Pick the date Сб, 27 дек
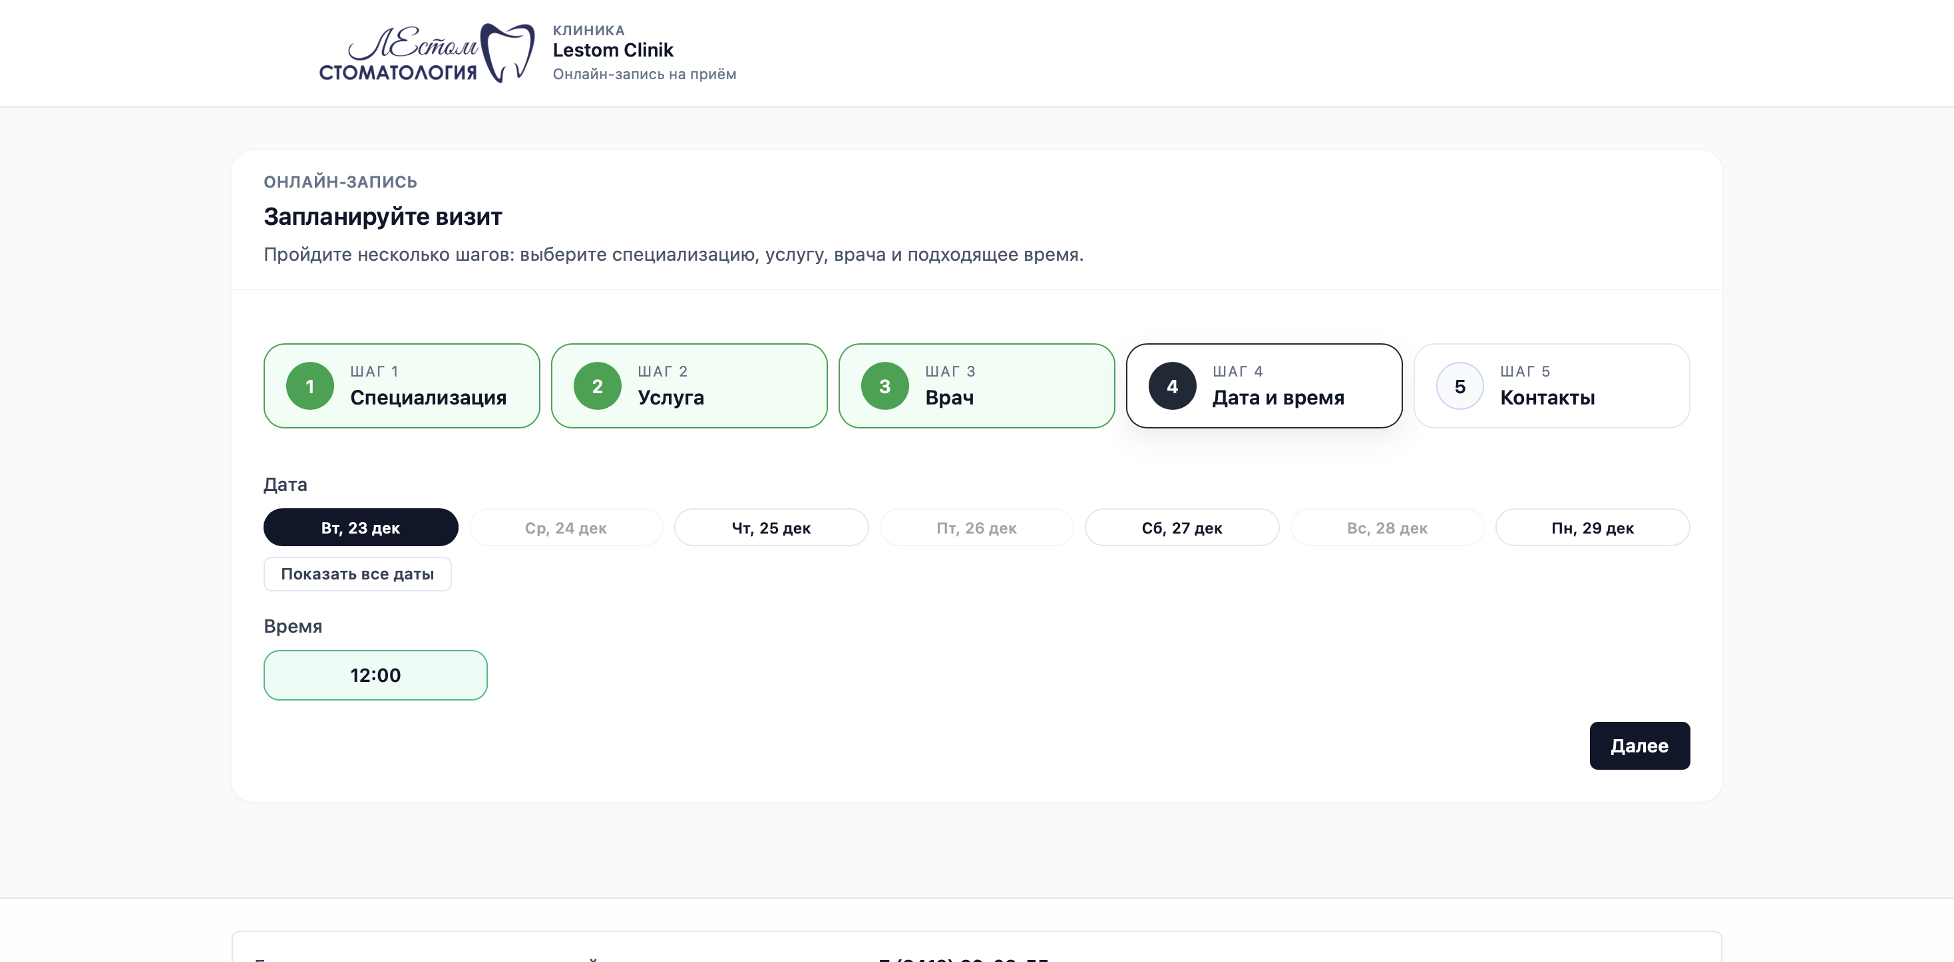This screenshot has width=1954, height=962. pyautogui.click(x=1181, y=528)
